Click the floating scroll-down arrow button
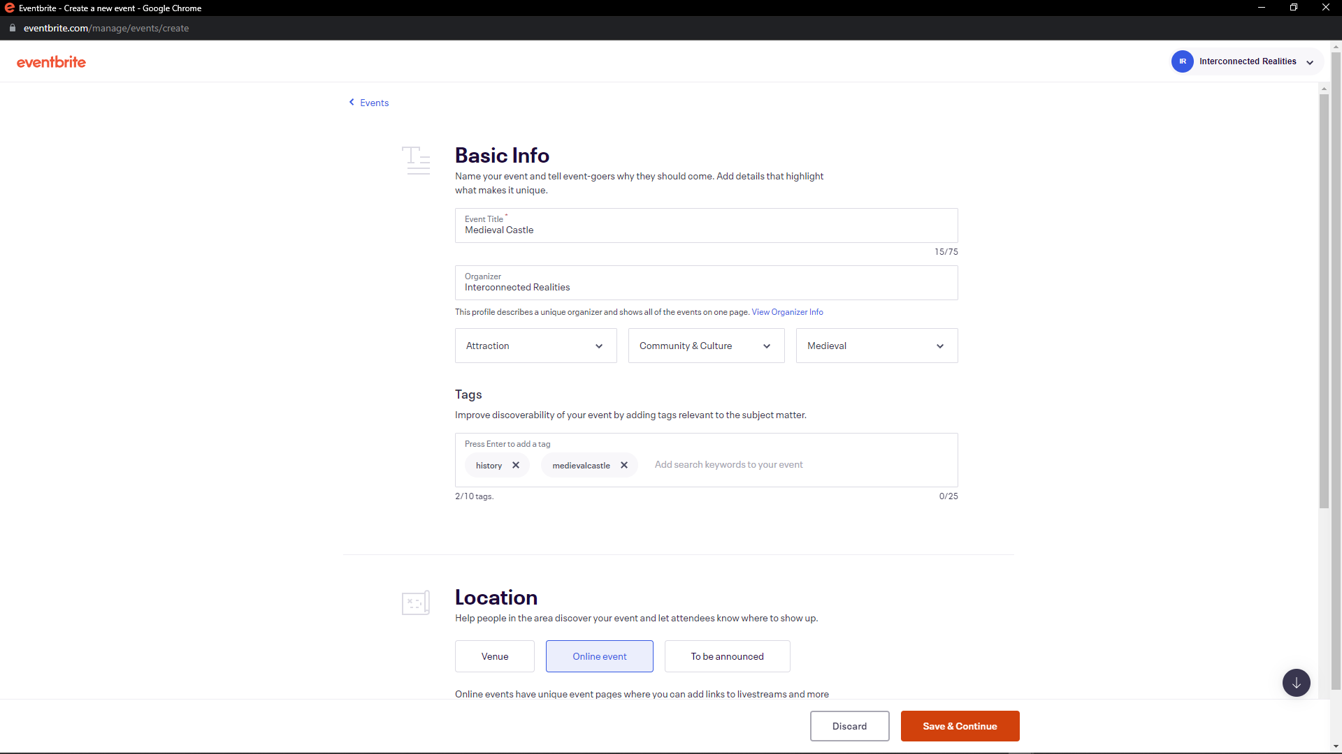Image resolution: width=1342 pixels, height=754 pixels. click(1297, 683)
